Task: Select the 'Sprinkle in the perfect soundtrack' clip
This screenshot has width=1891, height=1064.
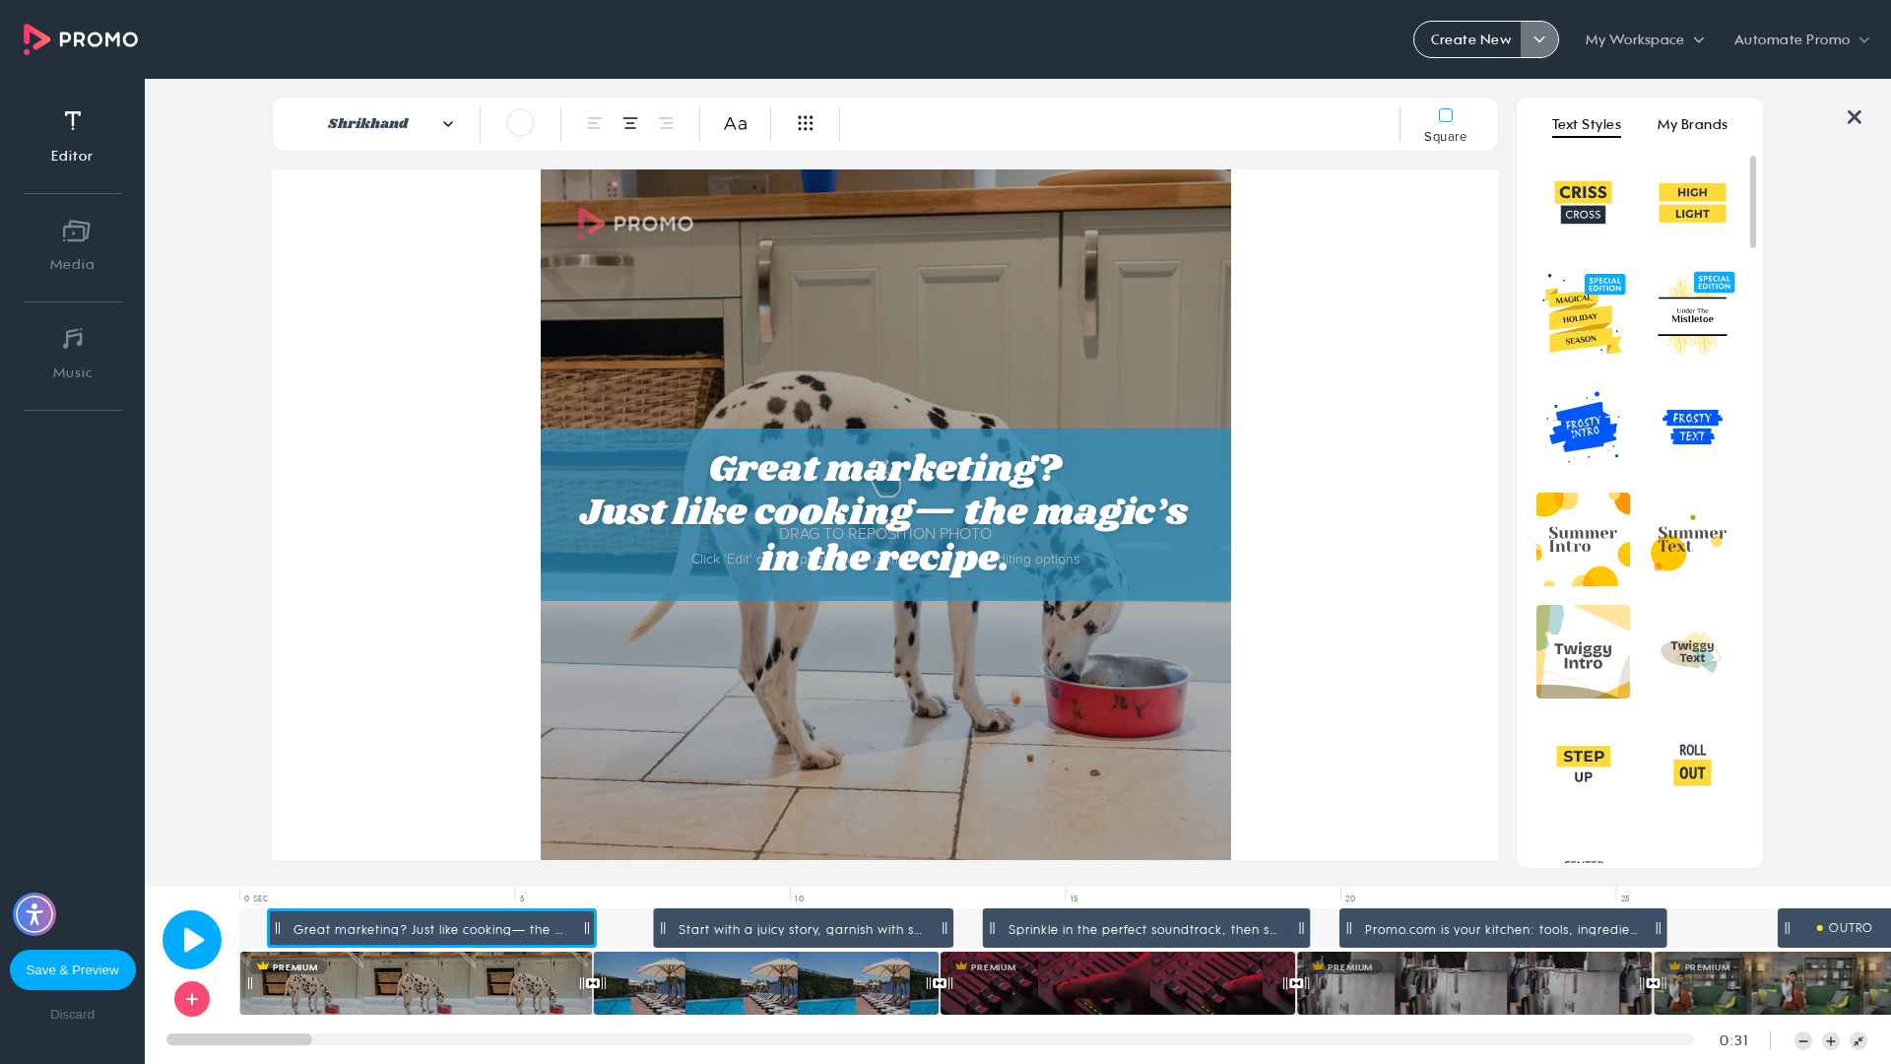Action: click(x=1145, y=928)
